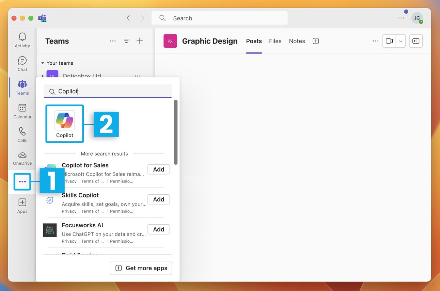Viewport: 440px width, 291px height.
Task: Switch to the Notes tab
Action: [297, 41]
